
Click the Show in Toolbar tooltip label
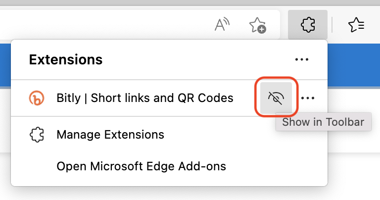click(x=323, y=122)
